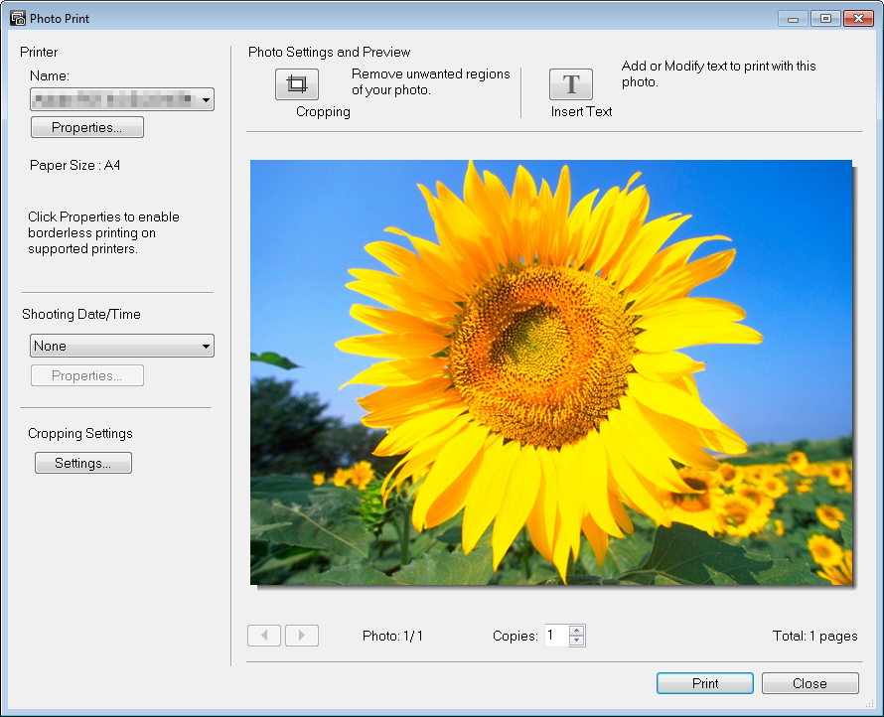884x717 pixels.
Task: Click the Insert Text T icon
Action: [x=570, y=84]
